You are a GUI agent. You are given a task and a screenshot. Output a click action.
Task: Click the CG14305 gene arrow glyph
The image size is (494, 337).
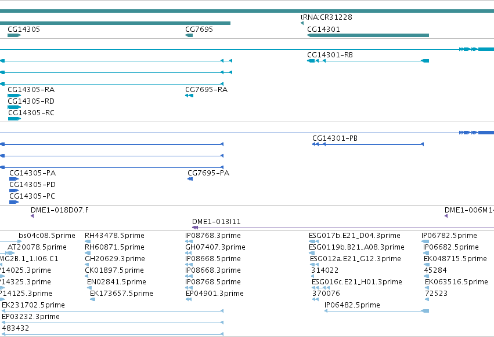[14, 35]
